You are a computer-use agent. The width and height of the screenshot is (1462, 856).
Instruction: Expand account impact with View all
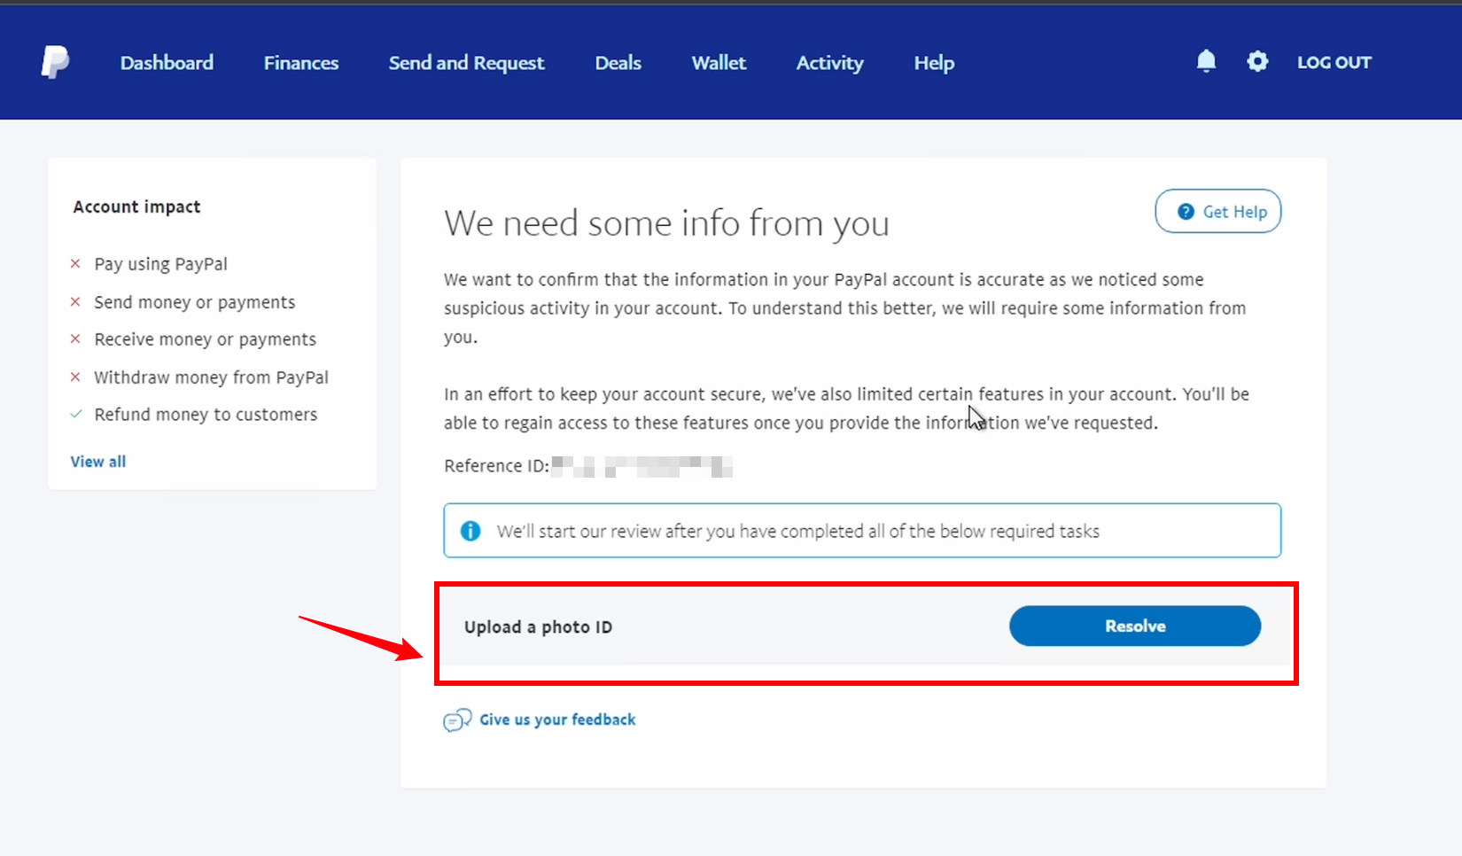[98, 462]
